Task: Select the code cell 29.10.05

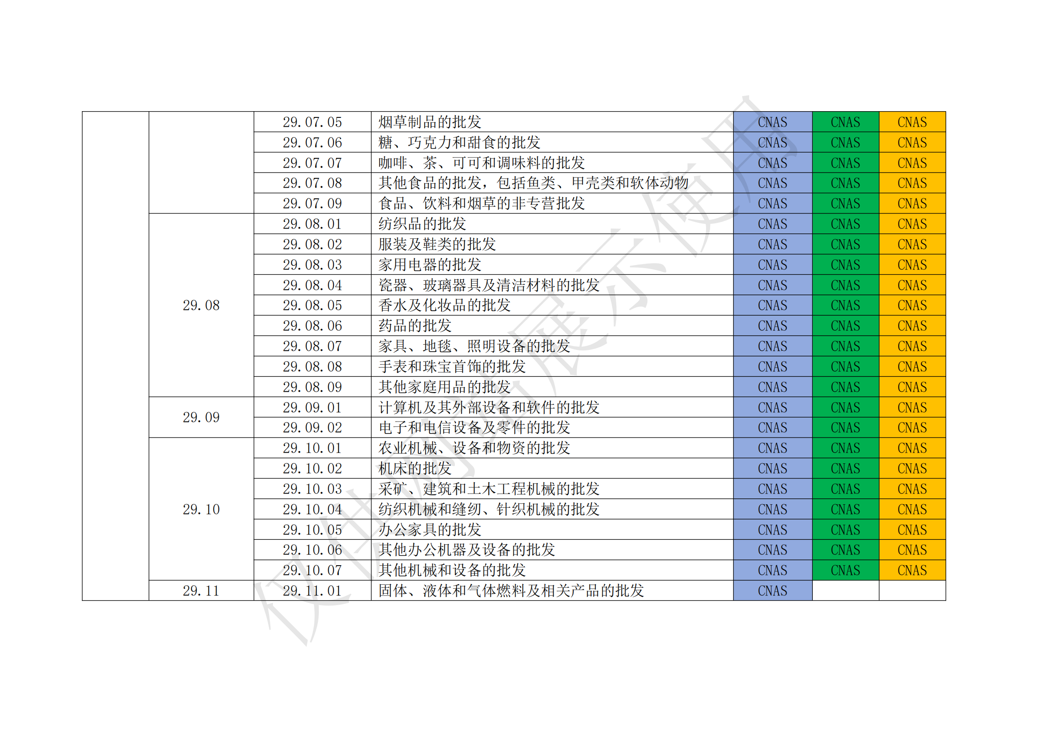Action: 312,530
